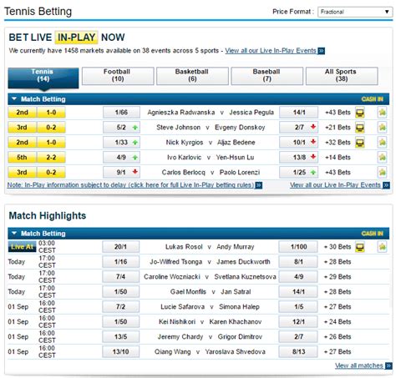Open lower View all our Live In-Play Events link
This screenshot has height=378, width=396.
click(335, 185)
